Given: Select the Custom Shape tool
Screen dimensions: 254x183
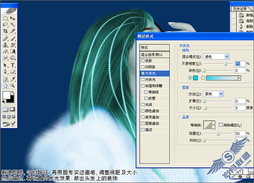Looking at the screenshot, I should [x=13, y=71].
